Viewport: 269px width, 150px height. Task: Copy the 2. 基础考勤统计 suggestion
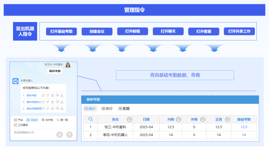click(x=43, y=102)
